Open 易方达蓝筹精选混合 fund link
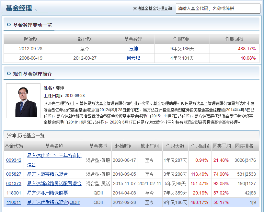The width and height of the screenshot is (264, 212). click(48, 174)
